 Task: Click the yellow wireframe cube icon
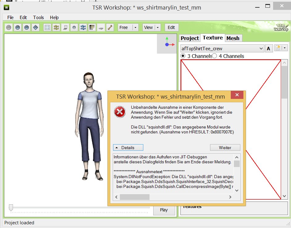56,27
